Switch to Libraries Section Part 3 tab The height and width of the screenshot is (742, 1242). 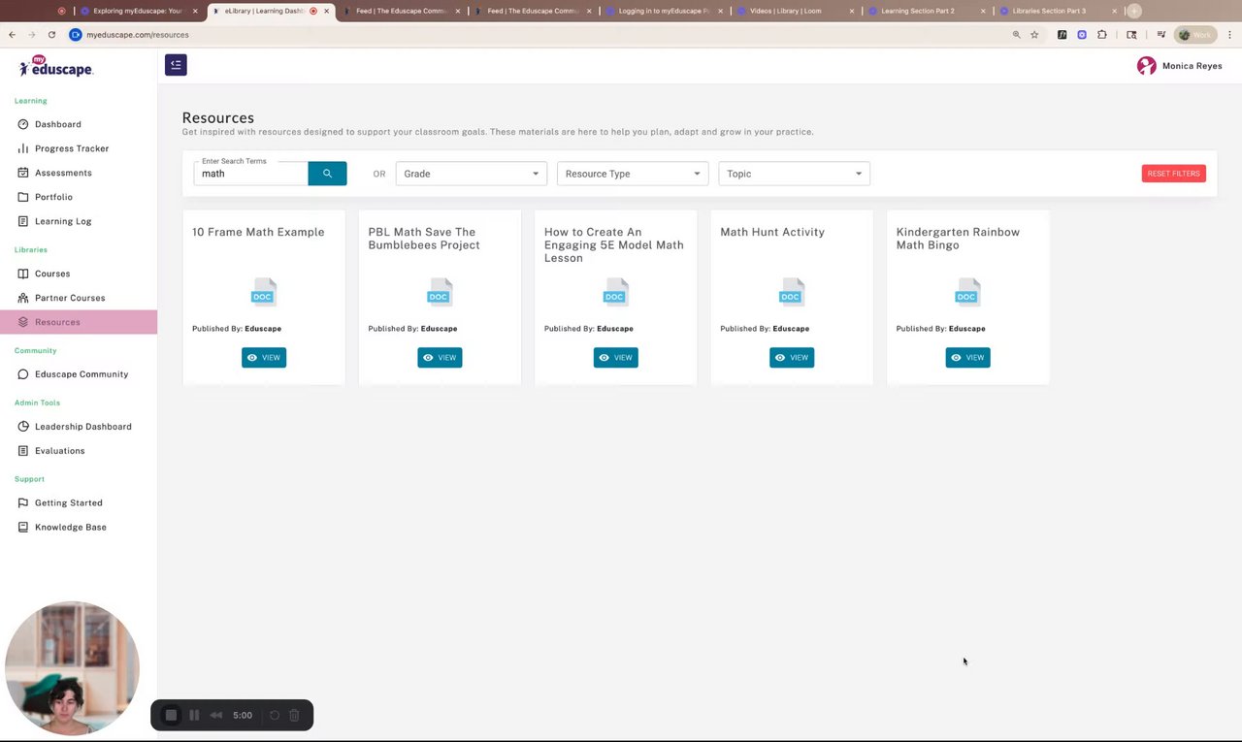pos(1058,11)
